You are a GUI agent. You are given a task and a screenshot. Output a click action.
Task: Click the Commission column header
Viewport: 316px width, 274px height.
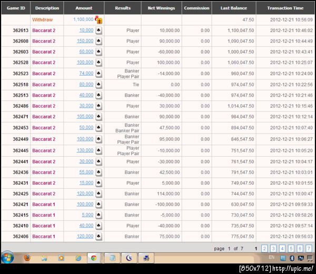(x=196, y=8)
